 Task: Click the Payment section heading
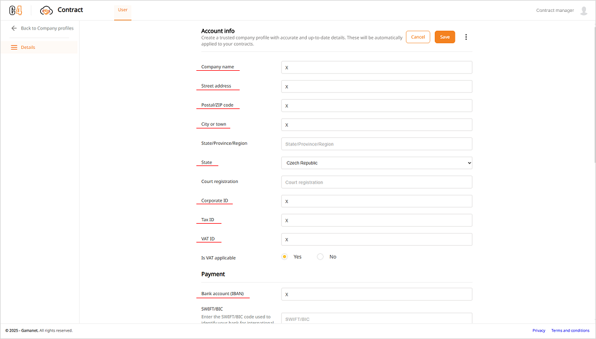tap(213, 274)
